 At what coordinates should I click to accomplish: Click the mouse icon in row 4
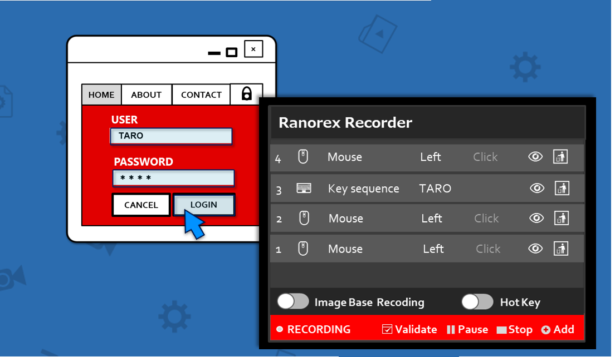(x=303, y=157)
